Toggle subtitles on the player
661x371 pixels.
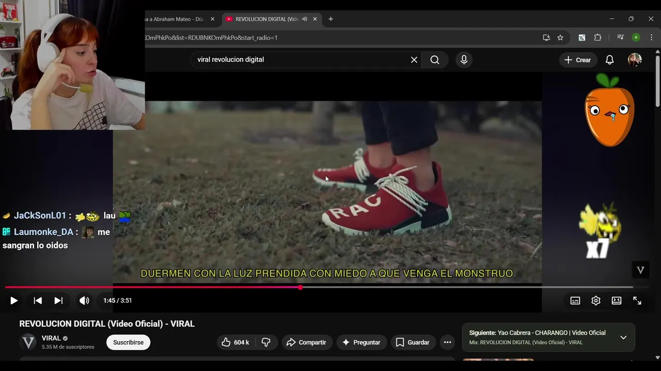(x=575, y=300)
